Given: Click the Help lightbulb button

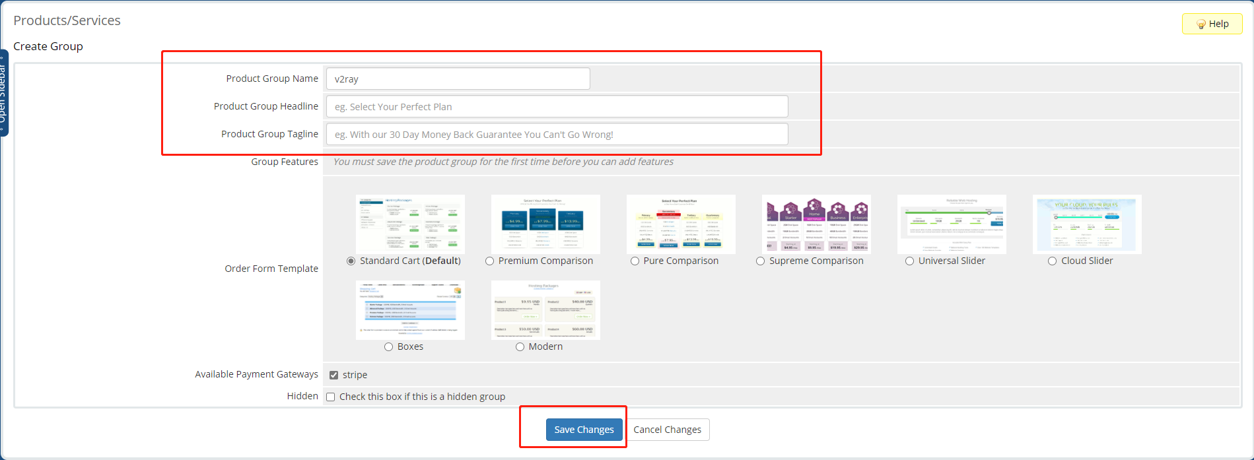Looking at the screenshot, I should (x=1212, y=24).
